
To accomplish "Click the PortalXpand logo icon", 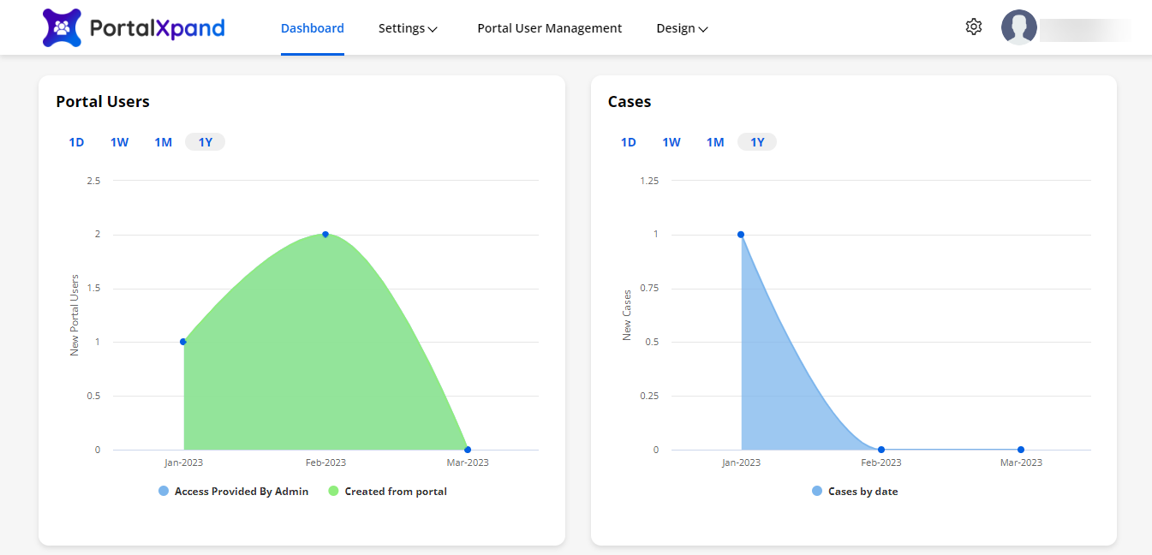I will [x=62, y=27].
